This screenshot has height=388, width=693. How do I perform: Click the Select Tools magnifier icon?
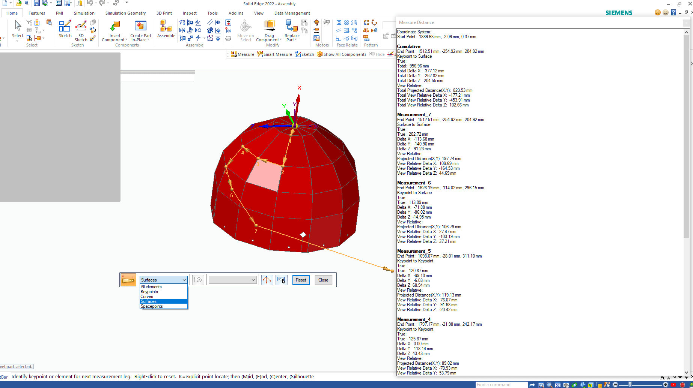pos(49,23)
